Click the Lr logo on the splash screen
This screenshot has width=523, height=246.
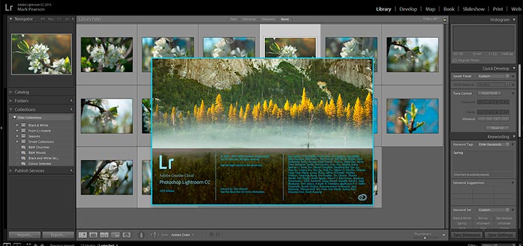tap(167, 162)
